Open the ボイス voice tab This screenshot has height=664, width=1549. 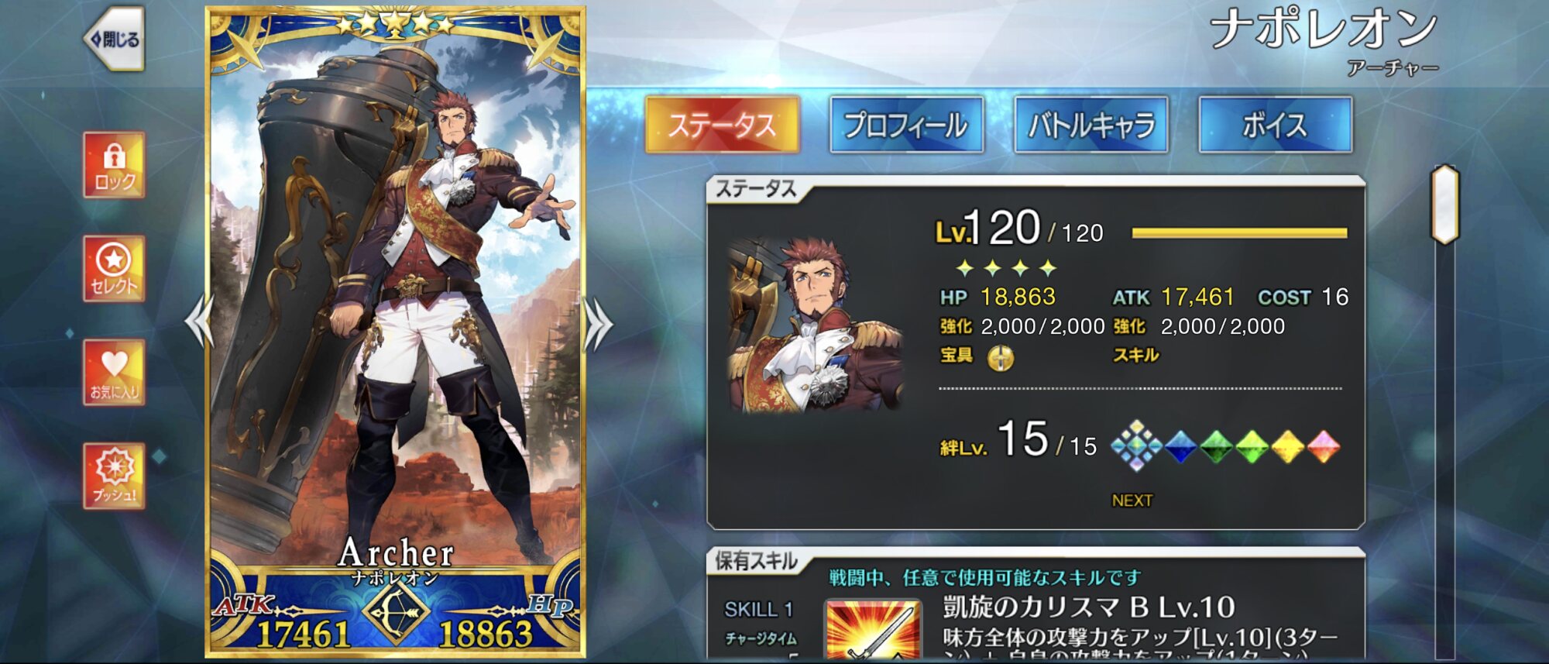pyautogui.click(x=1276, y=126)
